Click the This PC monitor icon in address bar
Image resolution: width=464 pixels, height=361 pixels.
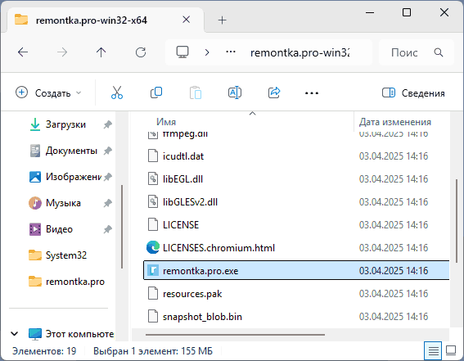point(182,52)
